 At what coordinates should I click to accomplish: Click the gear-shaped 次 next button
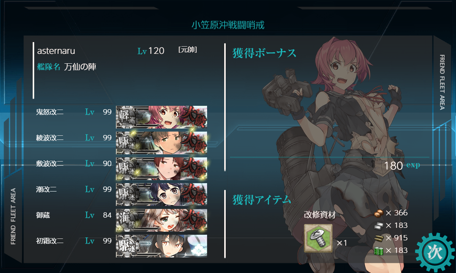[x=435, y=252]
